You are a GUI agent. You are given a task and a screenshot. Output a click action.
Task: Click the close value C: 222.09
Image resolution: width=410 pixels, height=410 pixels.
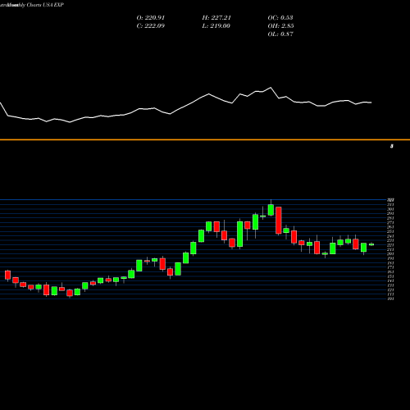click(x=150, y=26)
